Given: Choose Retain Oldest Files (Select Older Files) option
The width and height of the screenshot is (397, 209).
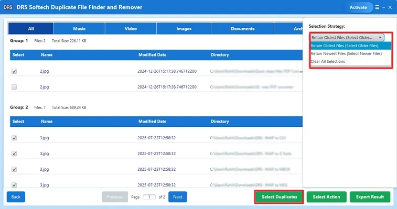Looking at the screenshot, I should coord(351,46).
